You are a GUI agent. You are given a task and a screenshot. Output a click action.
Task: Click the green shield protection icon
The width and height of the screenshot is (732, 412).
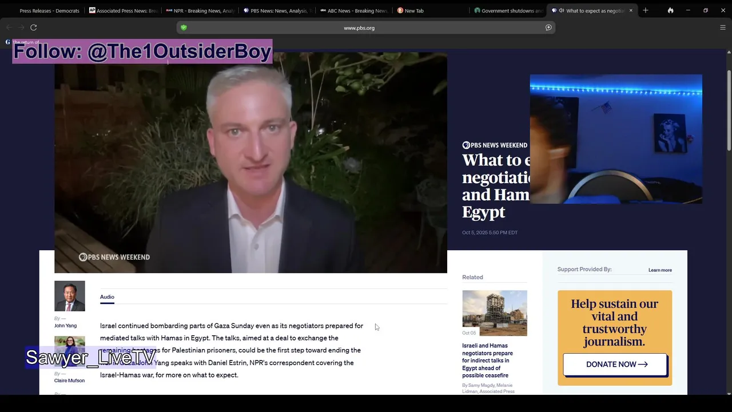point(184,27)
